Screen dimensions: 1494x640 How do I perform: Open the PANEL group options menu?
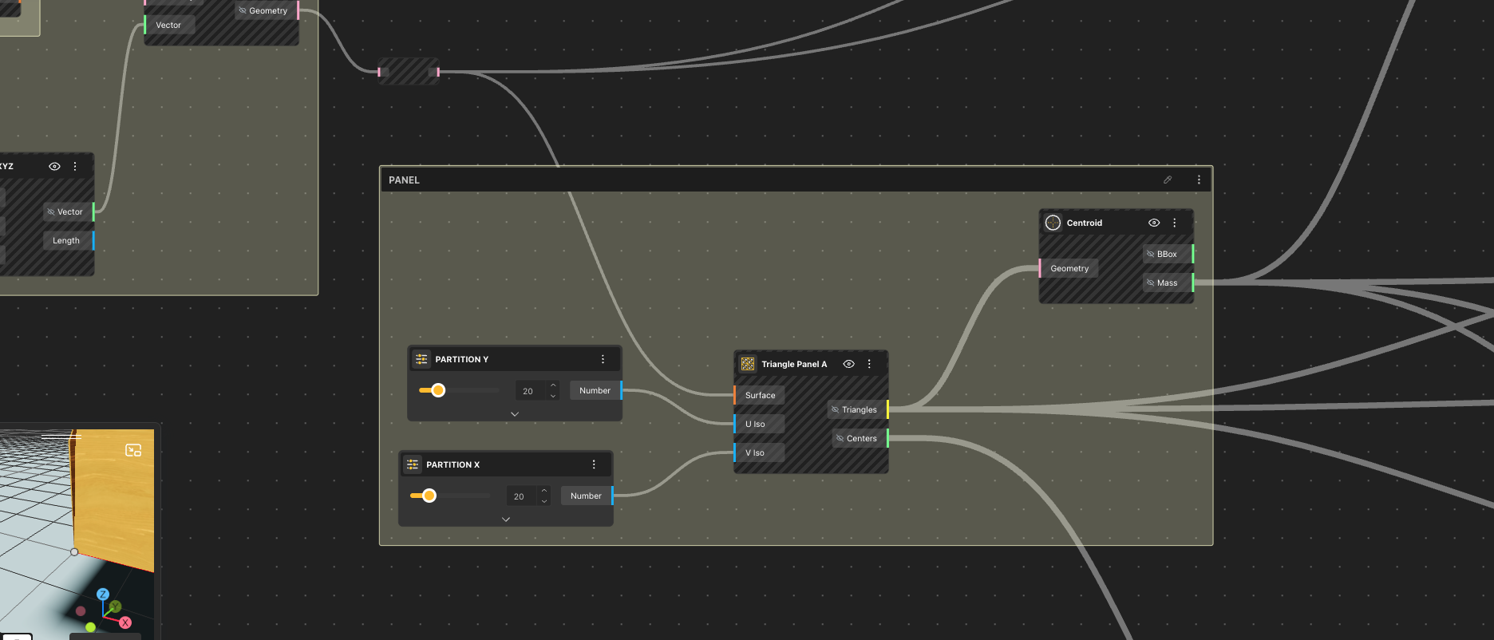[x=1199, y=180]
